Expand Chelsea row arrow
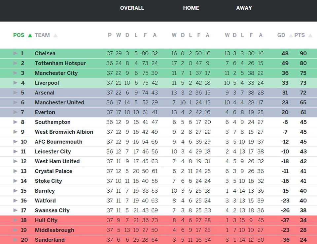The width and height of the screenshot is (317, 244). tap(16, 53)
